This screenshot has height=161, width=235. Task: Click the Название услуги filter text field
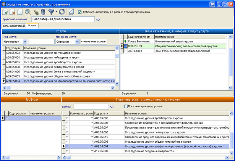point(94,42)
